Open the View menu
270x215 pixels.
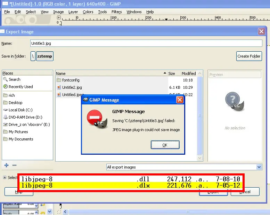tap(44, 12)
